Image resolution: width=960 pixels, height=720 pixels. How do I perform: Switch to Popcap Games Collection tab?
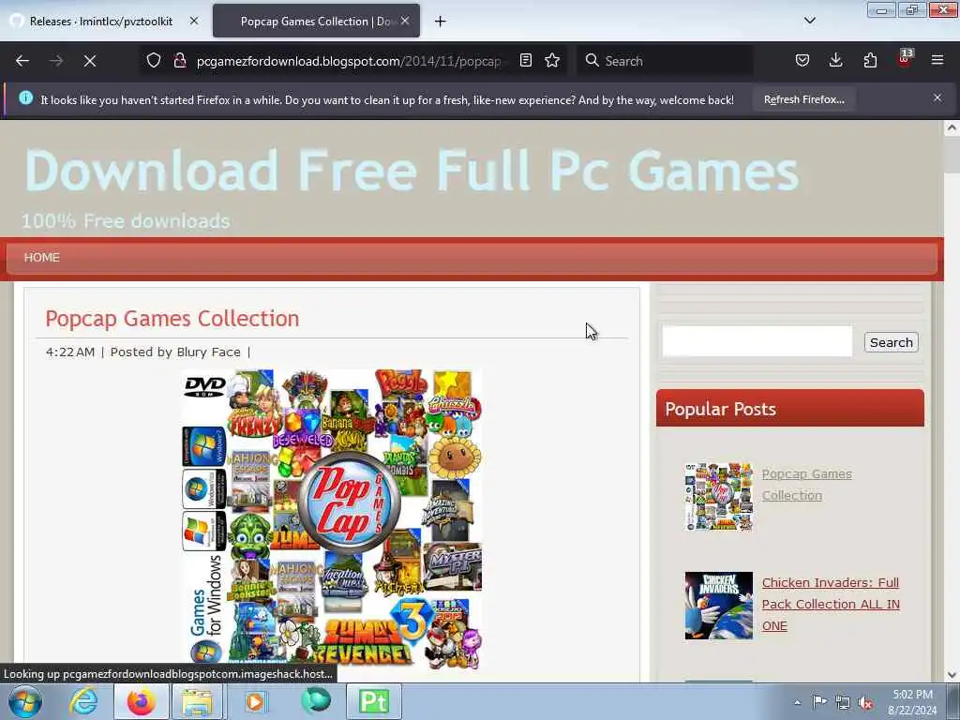pos(316,22)
